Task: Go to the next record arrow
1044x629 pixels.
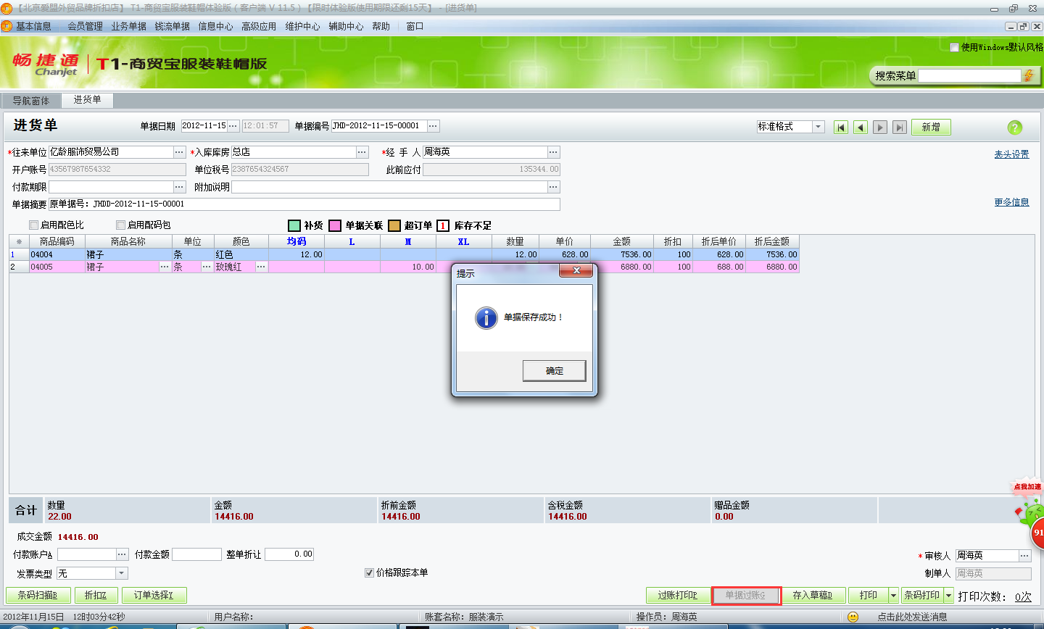Action: pos(880,128)
